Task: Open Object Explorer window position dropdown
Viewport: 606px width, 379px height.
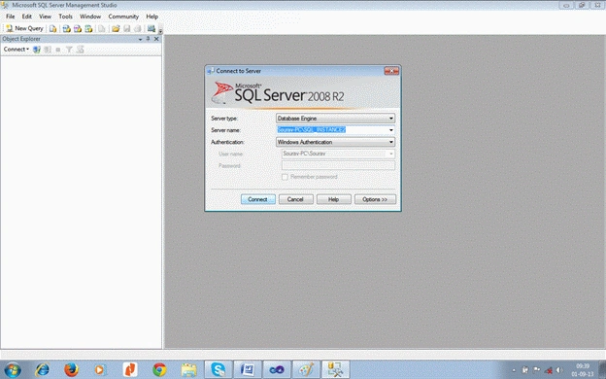Action: 140,39
